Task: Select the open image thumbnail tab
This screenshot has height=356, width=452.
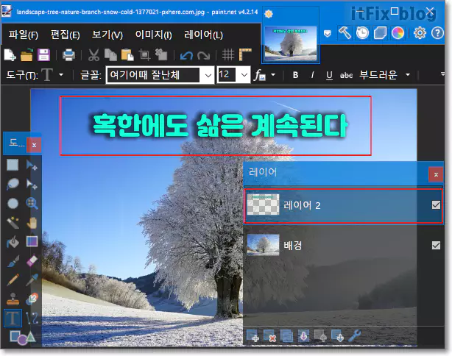Action: click(291, 43)
